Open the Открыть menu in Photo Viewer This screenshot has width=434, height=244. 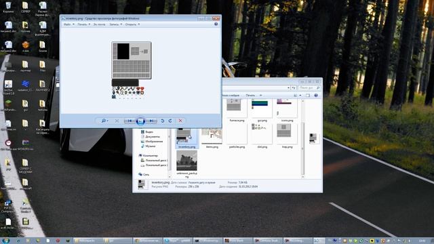(x=132, y=24)
